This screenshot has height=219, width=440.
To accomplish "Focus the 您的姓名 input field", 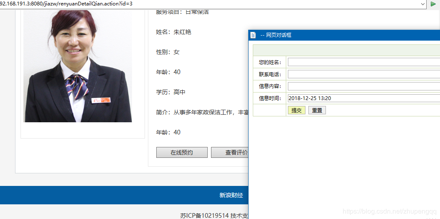I will (364, 62).
